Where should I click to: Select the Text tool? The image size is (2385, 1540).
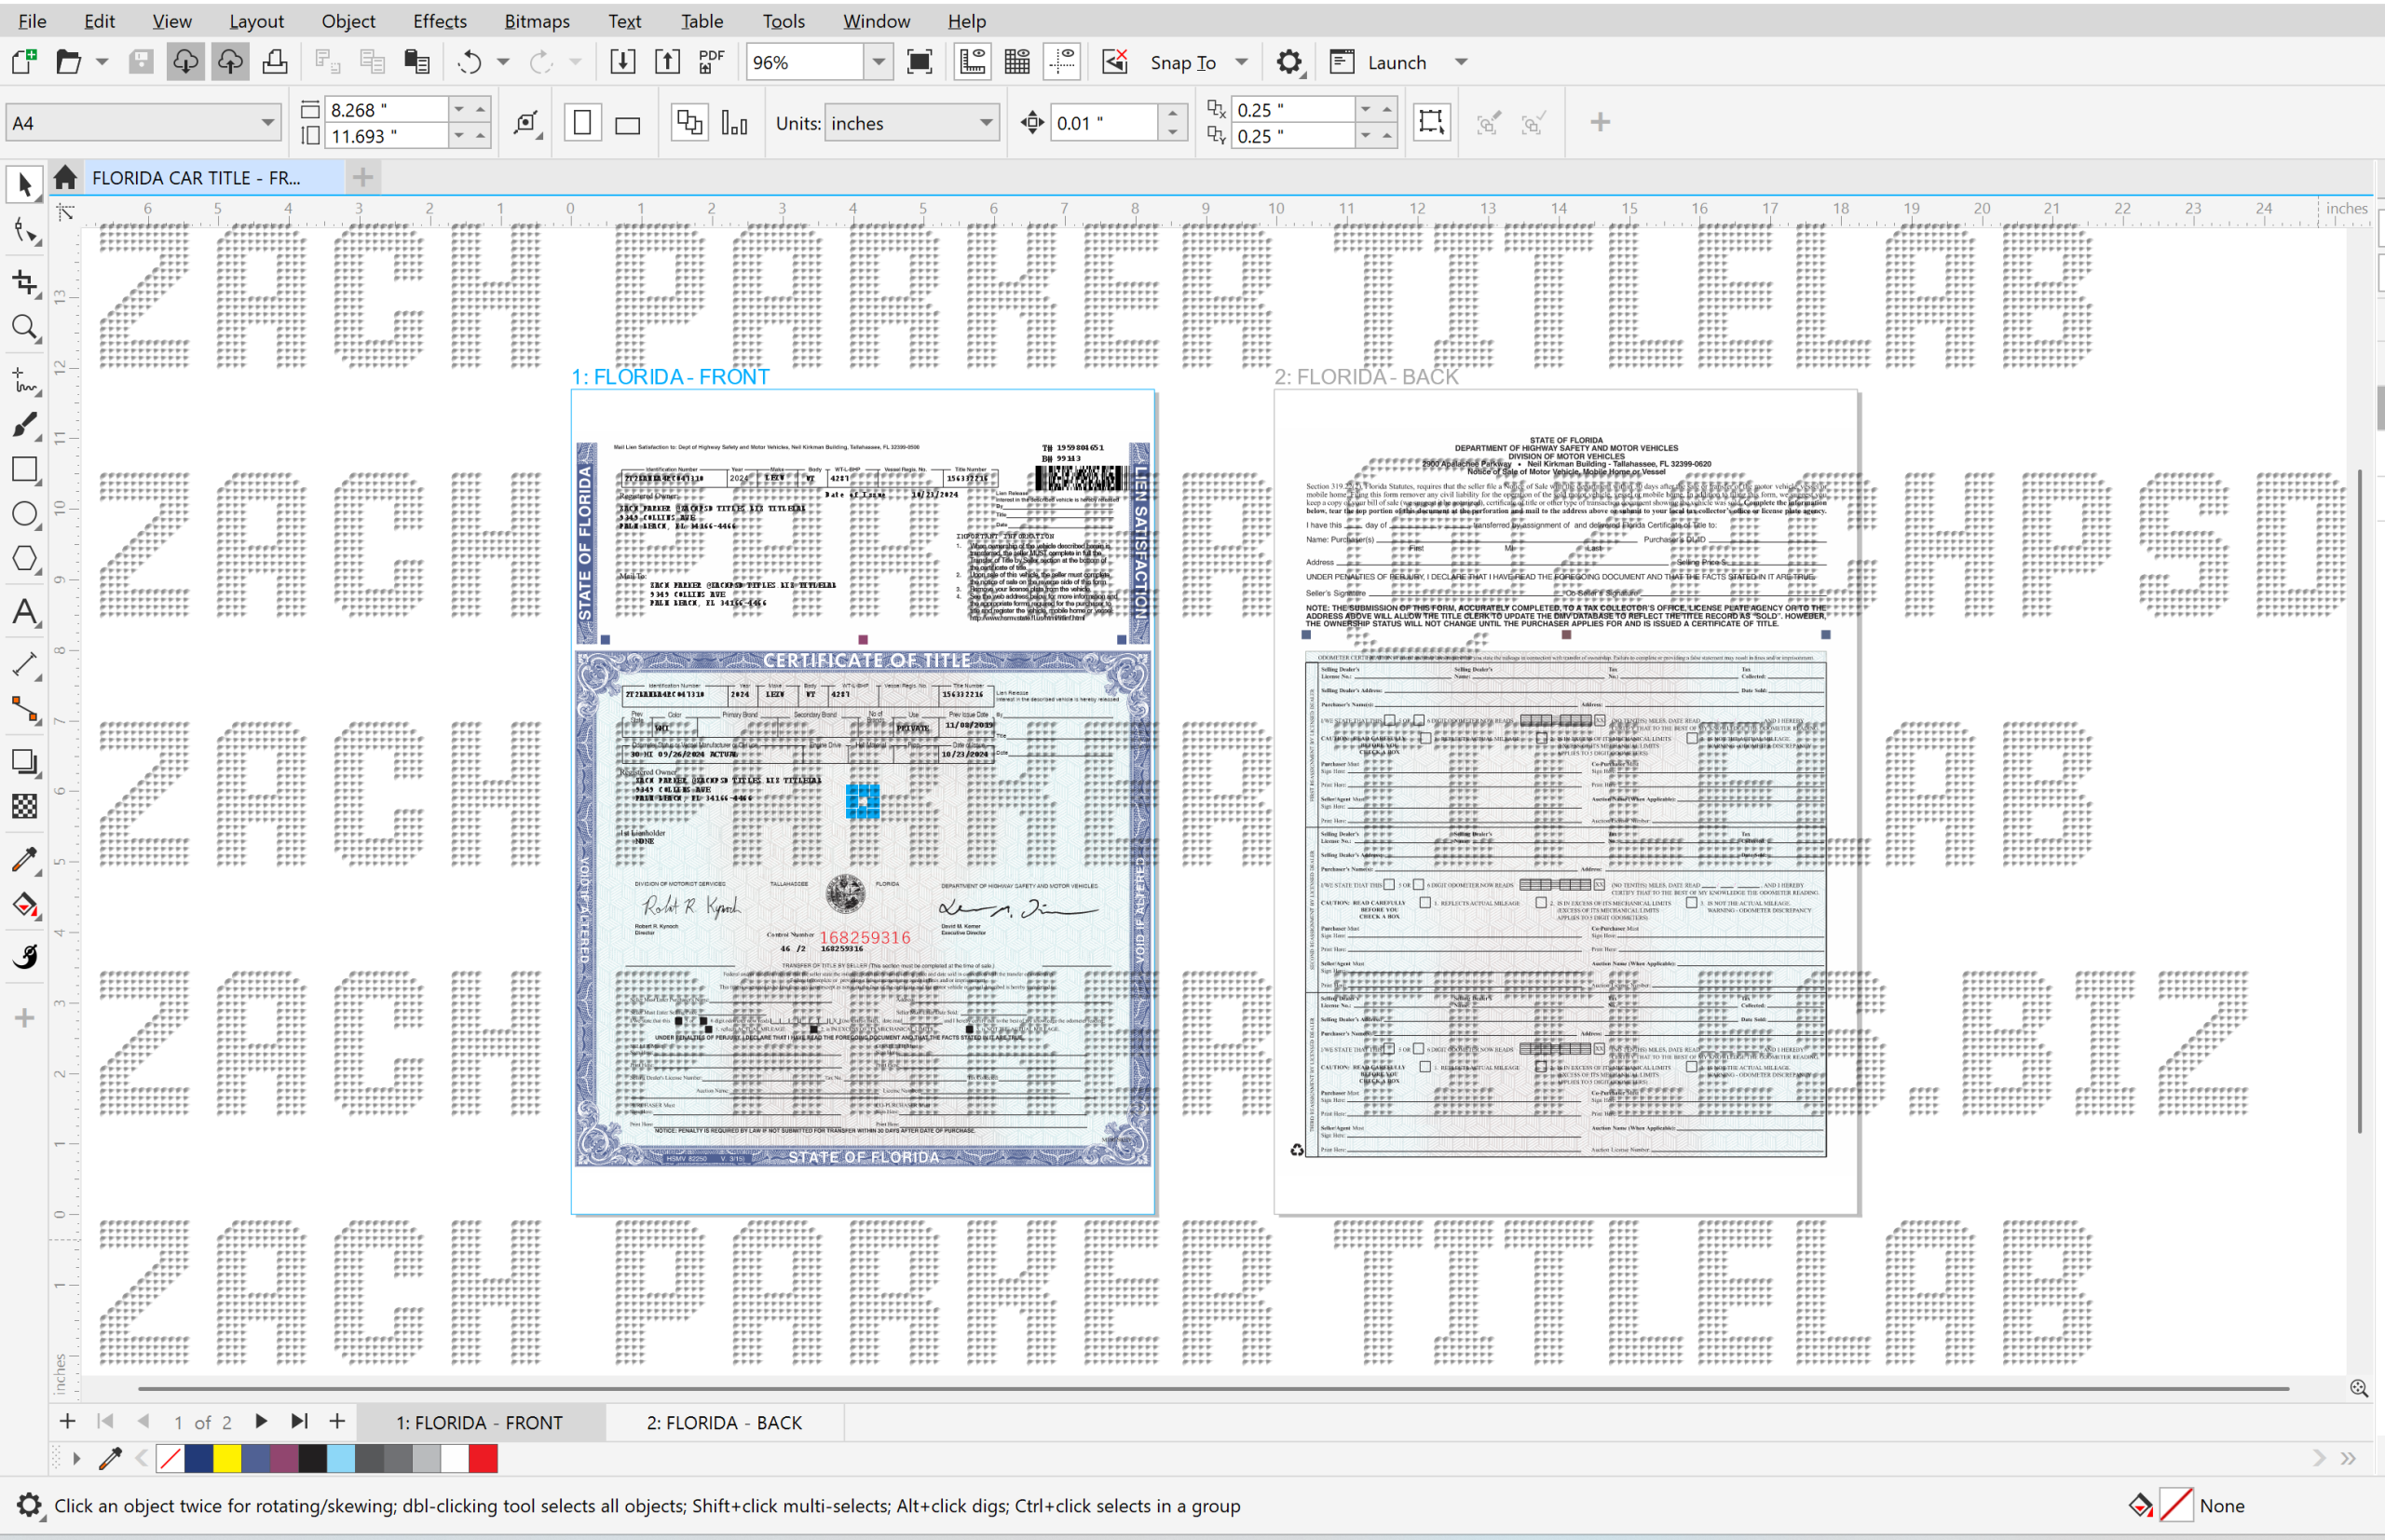click(25, 612)
